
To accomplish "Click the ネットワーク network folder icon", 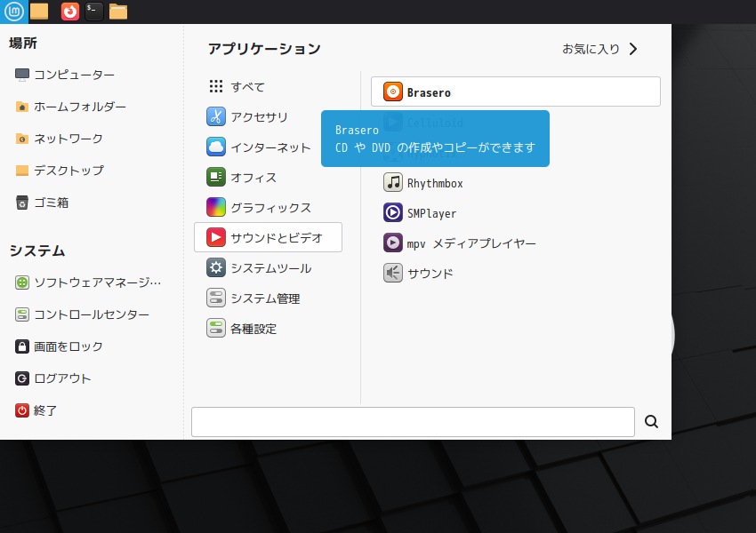I will (x=21, y=139).
